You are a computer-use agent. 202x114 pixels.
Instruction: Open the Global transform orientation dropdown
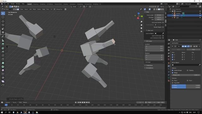click(x=74, y=7)
